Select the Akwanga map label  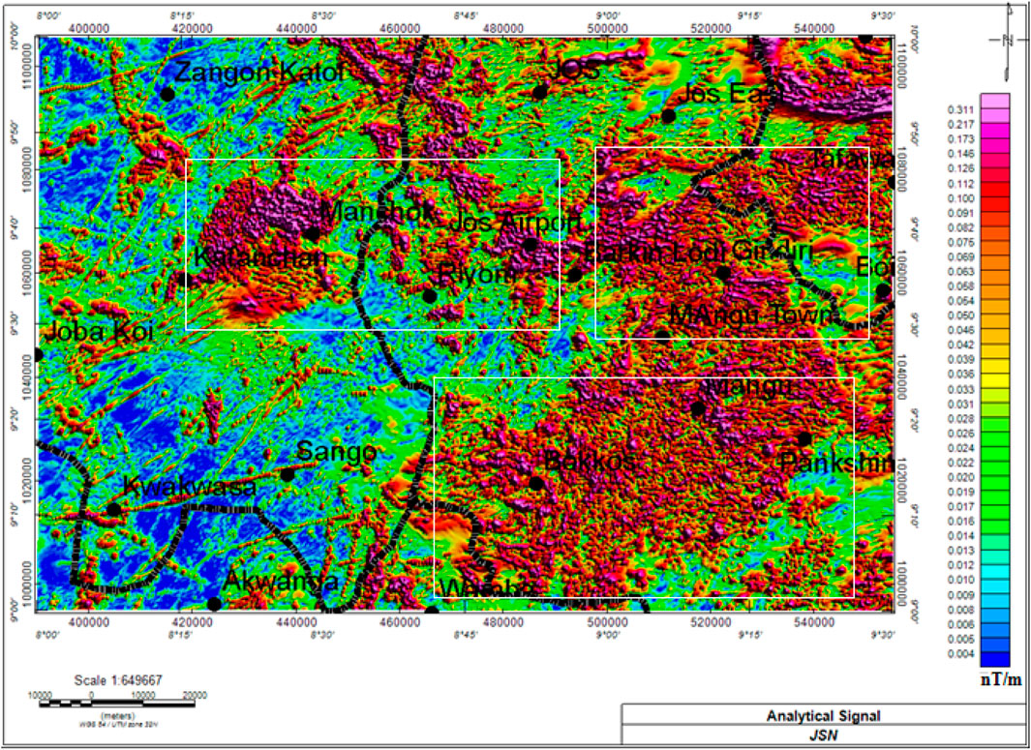(281, 582)
